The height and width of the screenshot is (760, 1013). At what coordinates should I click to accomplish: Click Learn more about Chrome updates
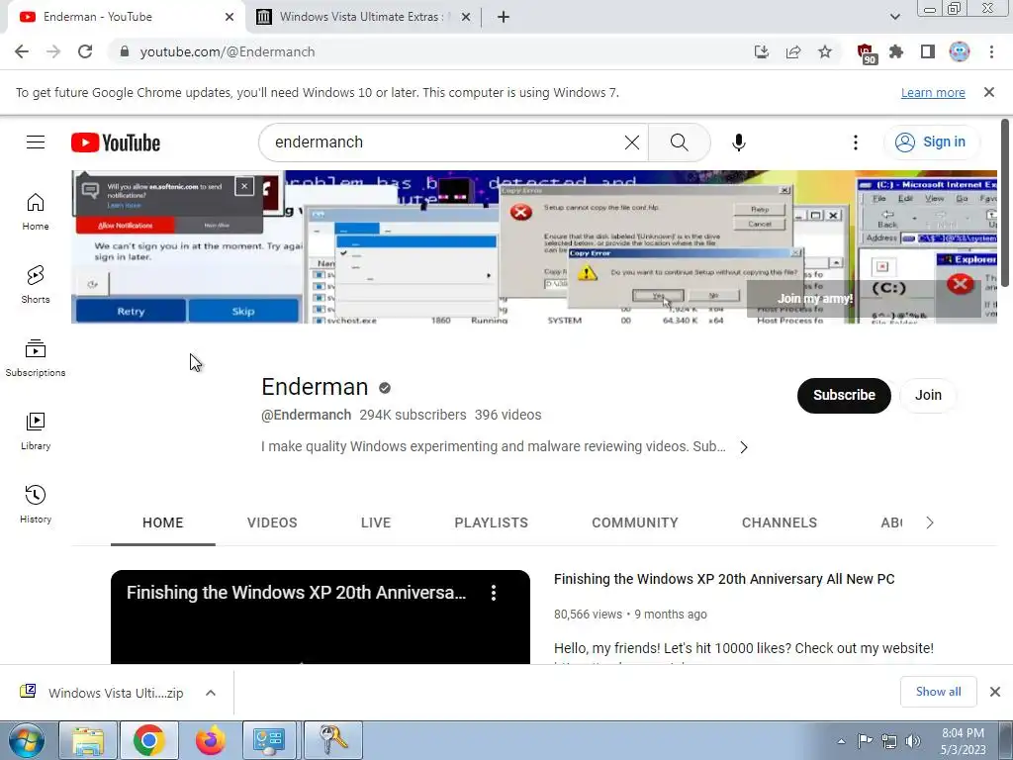click(933, 92)
